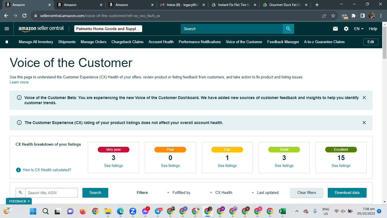Open How is CX Health calculated

pyautogui.click(x=47, y=170)
